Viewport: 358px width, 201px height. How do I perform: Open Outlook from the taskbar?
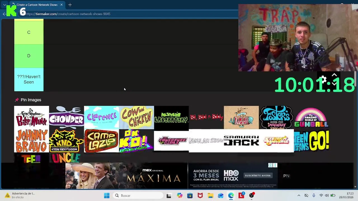pyautogui.click(x=221, y=196)
